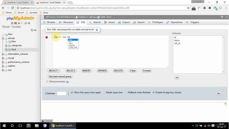Open the Windows Start menu
The height and width of the screenshot is (129, 229).
click(4, 126)
